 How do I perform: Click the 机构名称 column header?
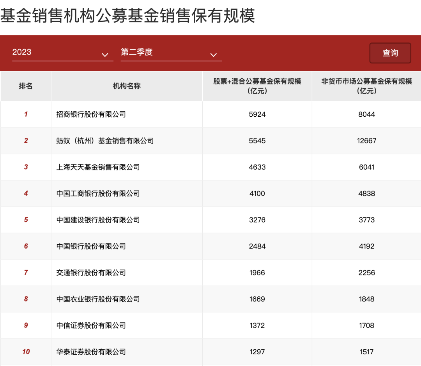(127, 86)
